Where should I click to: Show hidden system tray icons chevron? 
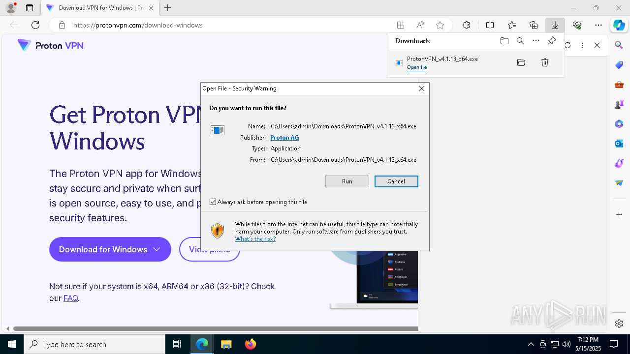coord(531,344)
